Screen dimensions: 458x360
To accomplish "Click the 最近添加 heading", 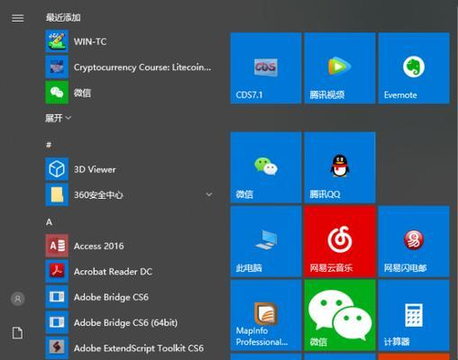I will click(x=63, y=17).
